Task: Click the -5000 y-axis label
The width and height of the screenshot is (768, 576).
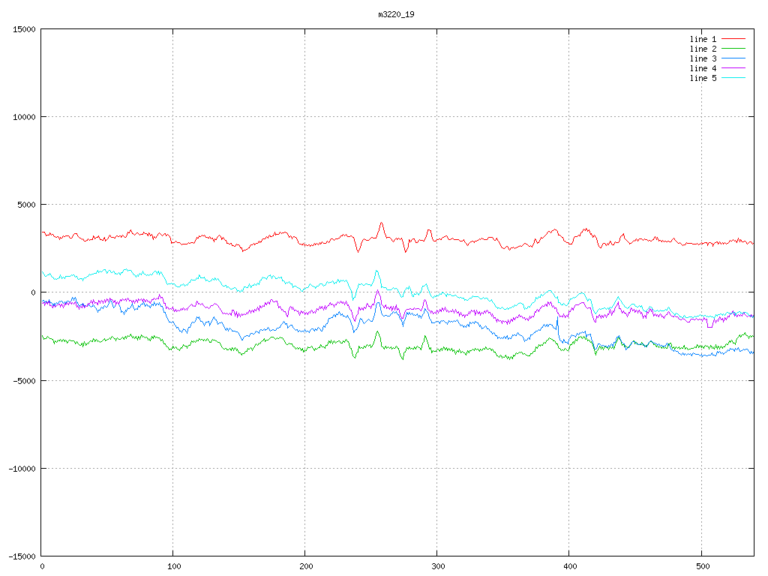Action: click(25, 380)
